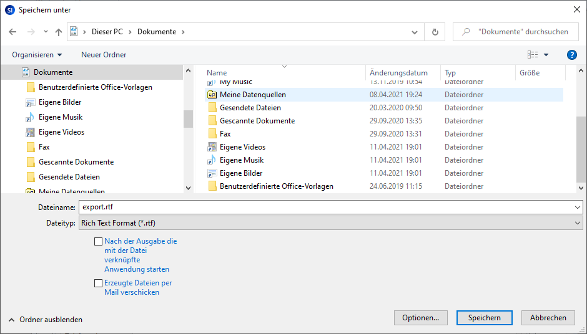Click the Up one folder arrow
Viewport: 587px width, 334px height.
tap(59, 32)
